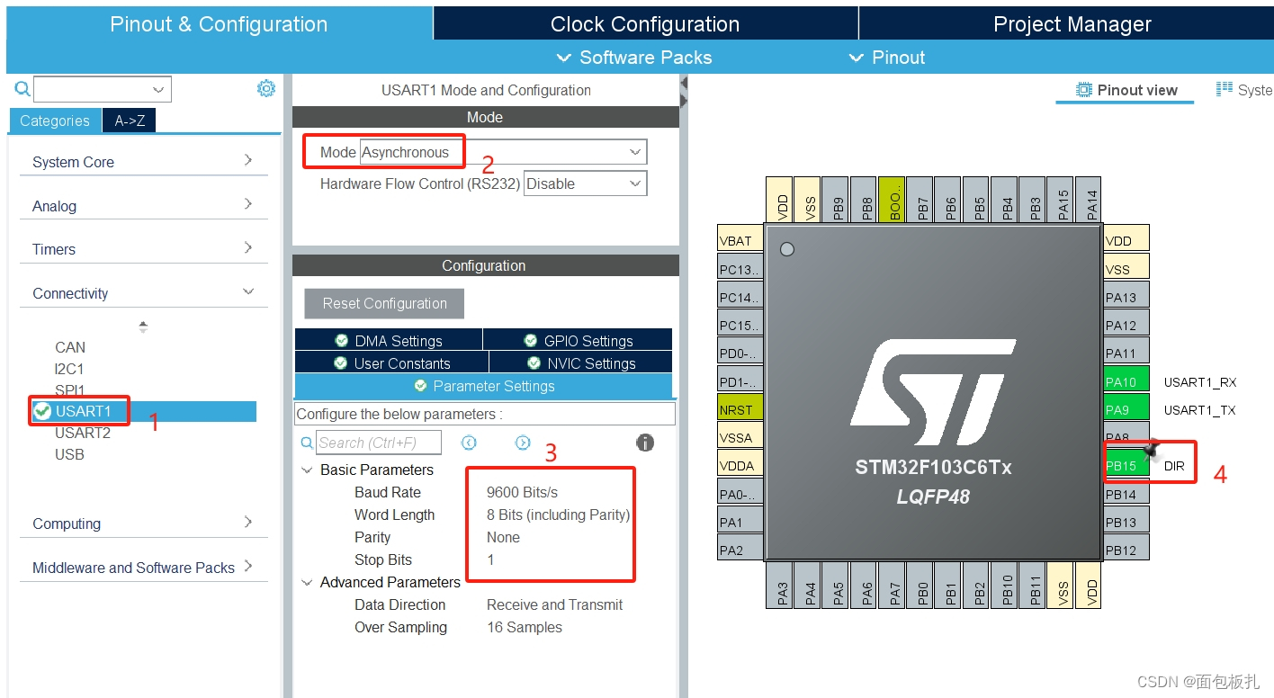Collapse the Basic Parameters group
The width and height of the screenshot is (1274, 698).
tap(308, 470)
